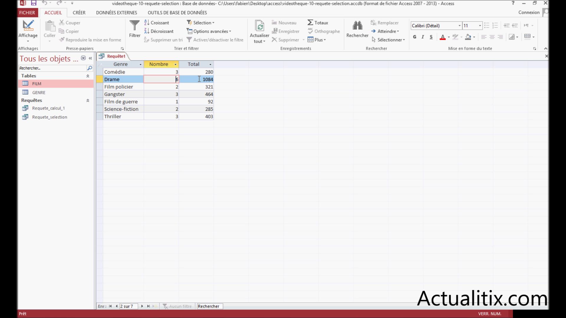Click the Orthographe spell check
This screenshot has height=318, width=566.
coord(324,31)
